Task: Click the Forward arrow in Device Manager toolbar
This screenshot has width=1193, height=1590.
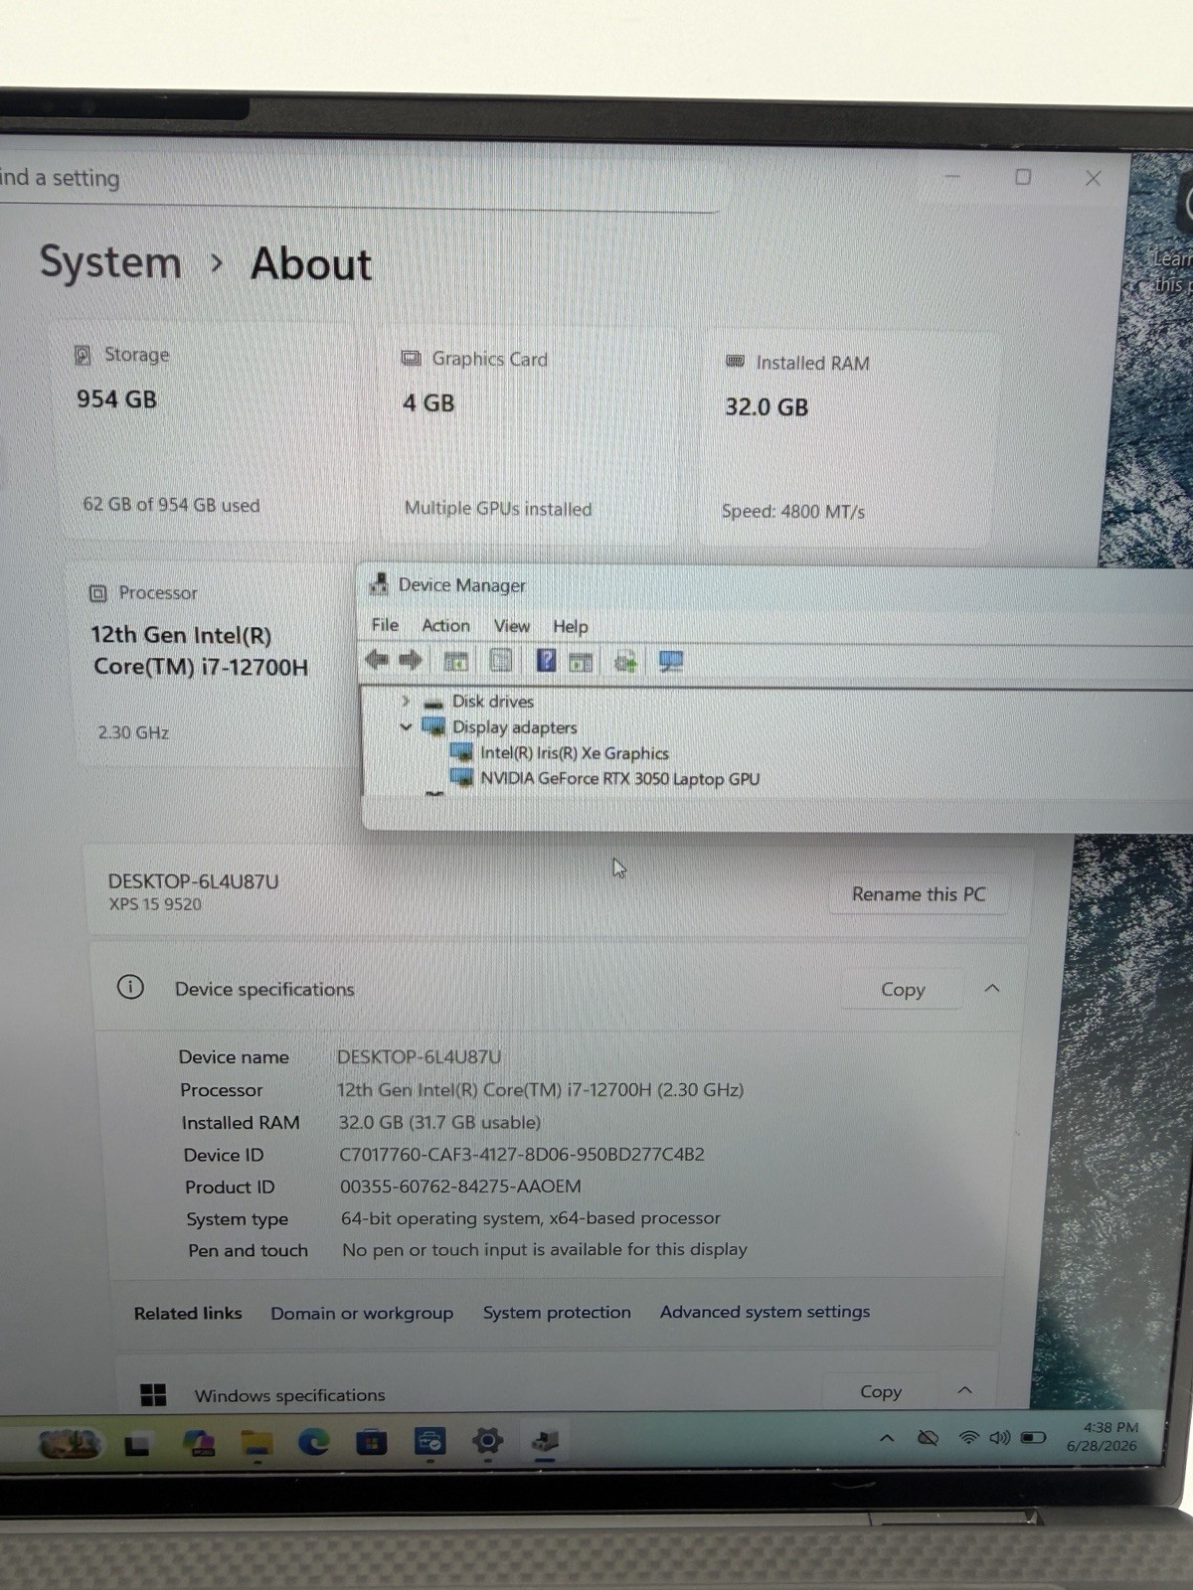Action: point(411,660)
